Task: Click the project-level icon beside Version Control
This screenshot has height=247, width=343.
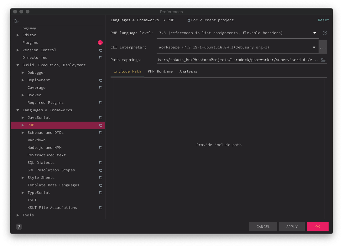Action: click(101, 50)
